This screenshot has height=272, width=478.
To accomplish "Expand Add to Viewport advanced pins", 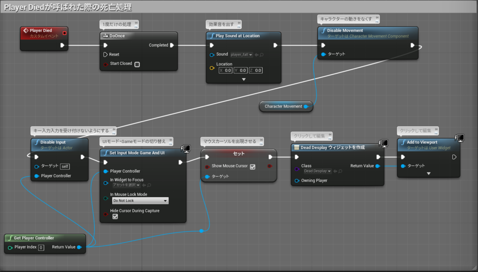I will click(x=429, y=173).
